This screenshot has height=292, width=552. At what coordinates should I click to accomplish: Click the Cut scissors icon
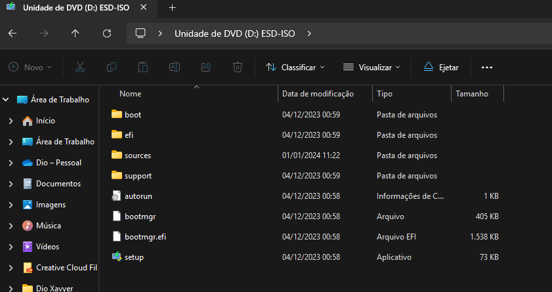[80, 67]
